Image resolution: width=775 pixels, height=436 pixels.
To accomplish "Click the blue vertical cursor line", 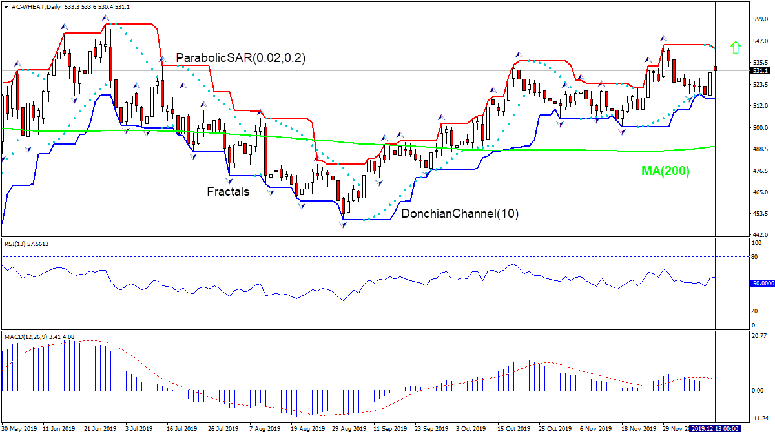I will (716, 194).
